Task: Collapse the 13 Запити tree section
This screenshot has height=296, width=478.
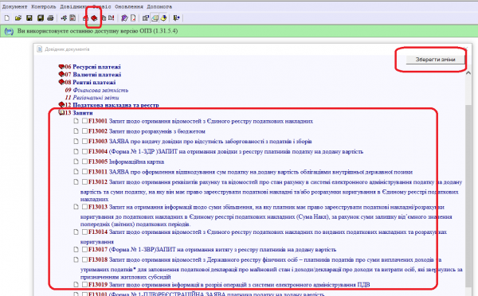Action: [61, 113]
